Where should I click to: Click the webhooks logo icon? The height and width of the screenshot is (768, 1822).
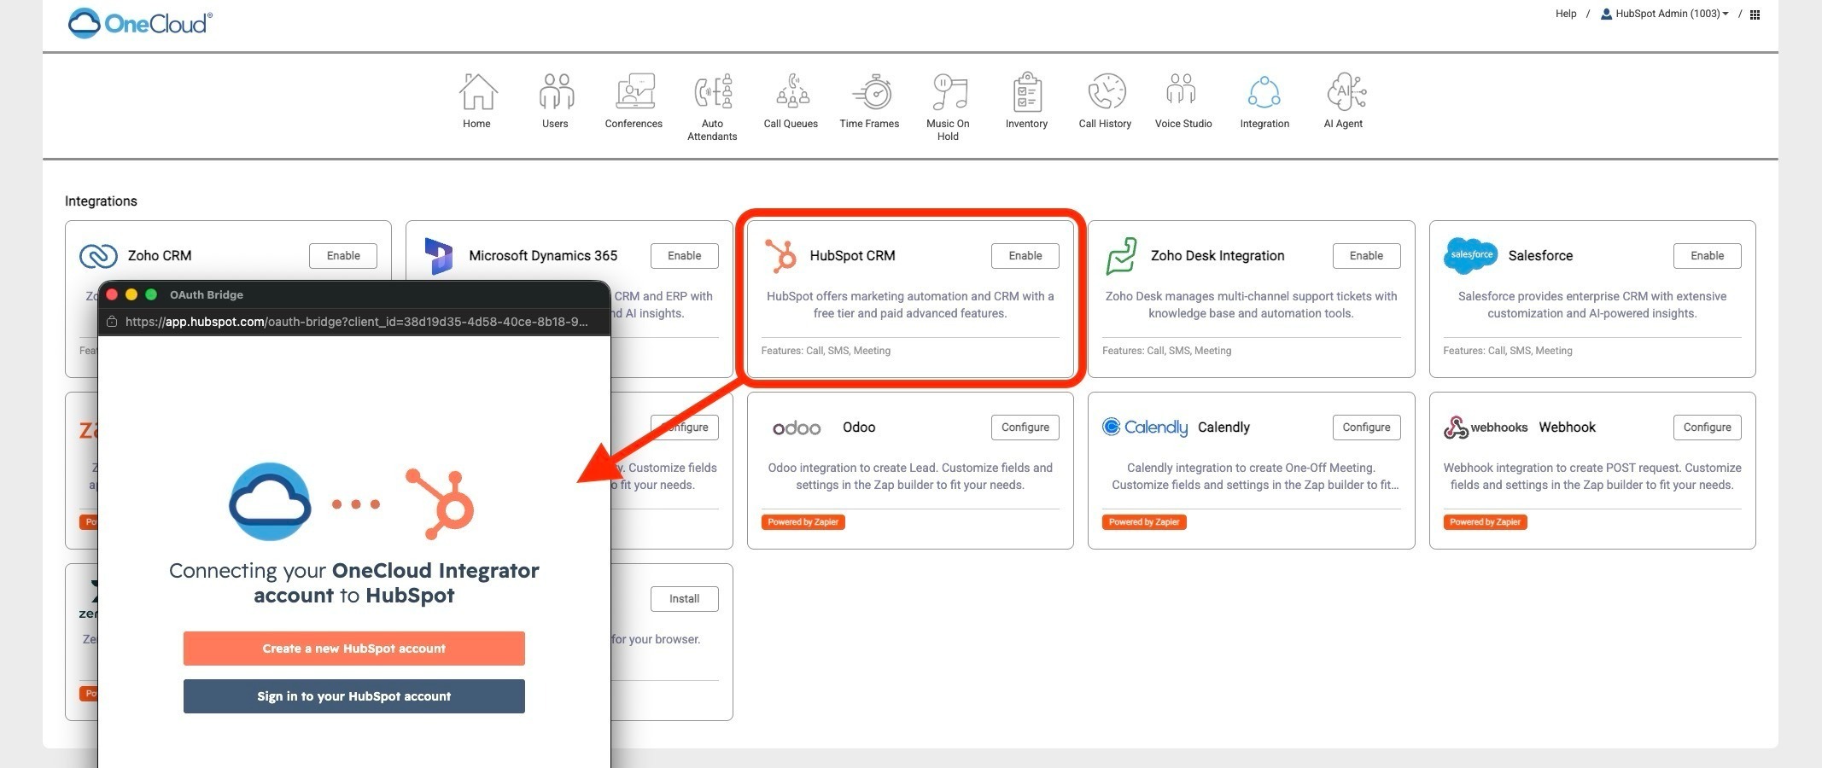[1486, 428]
